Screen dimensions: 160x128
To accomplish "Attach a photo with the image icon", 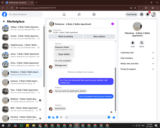I will pyautogui.click(x=53, y=117).
